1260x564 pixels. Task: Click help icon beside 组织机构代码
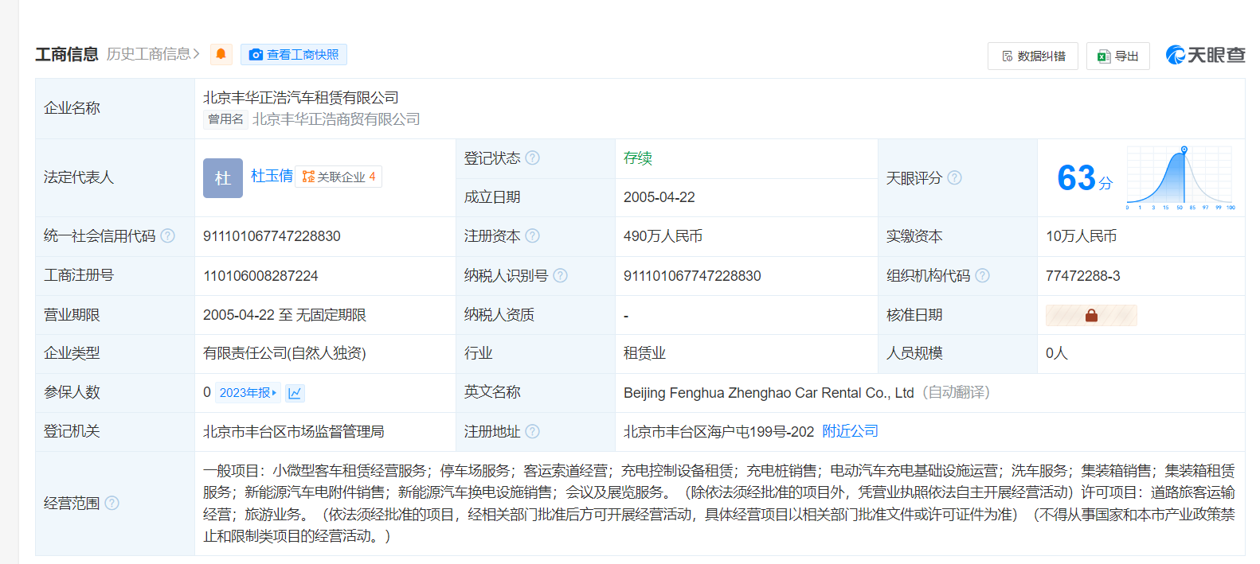tap(983, 275)
